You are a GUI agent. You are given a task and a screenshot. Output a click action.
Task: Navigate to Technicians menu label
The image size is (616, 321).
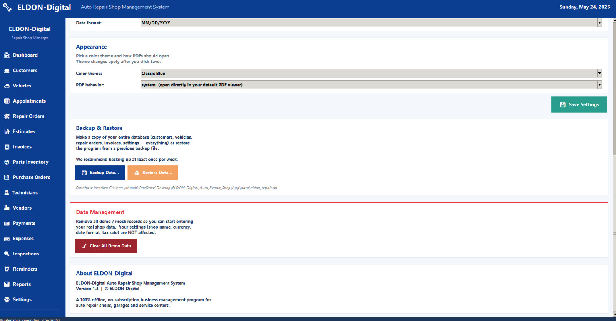(25, 193)
